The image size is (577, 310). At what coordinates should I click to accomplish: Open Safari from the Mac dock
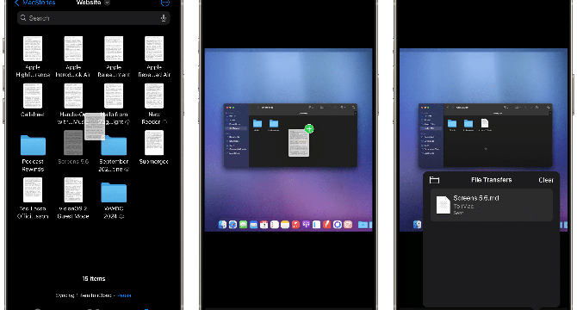(233, 224)
